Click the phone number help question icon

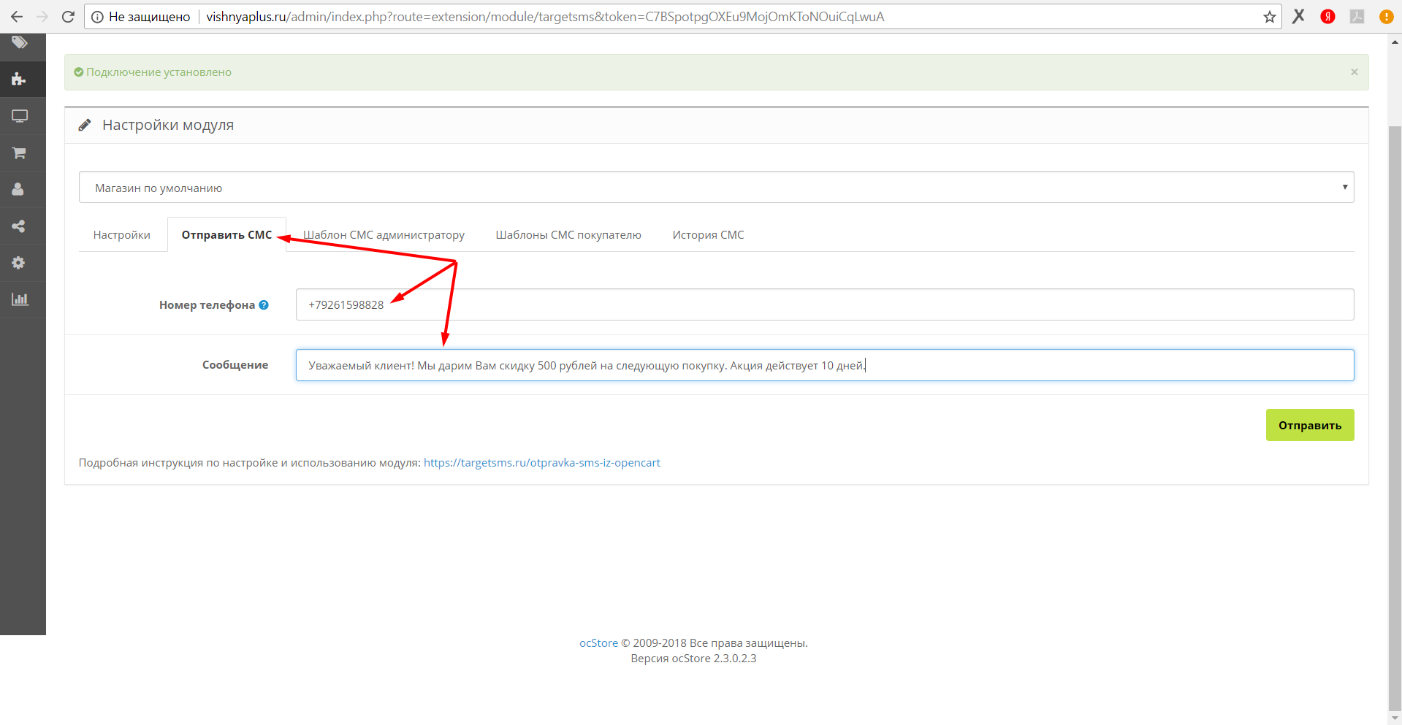[x=264, y=305]
